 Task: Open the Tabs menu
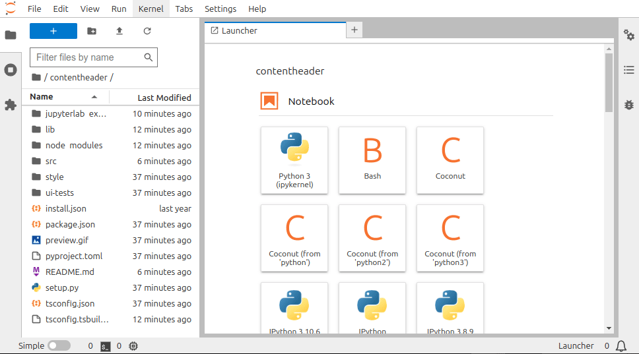pyautogui.click(x=184, y=9)
